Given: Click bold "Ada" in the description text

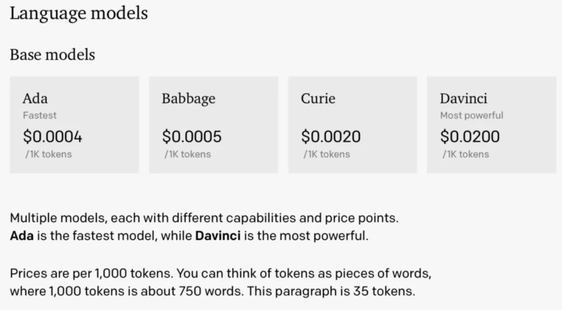Looking at the screenshot, I should (22, 236).
